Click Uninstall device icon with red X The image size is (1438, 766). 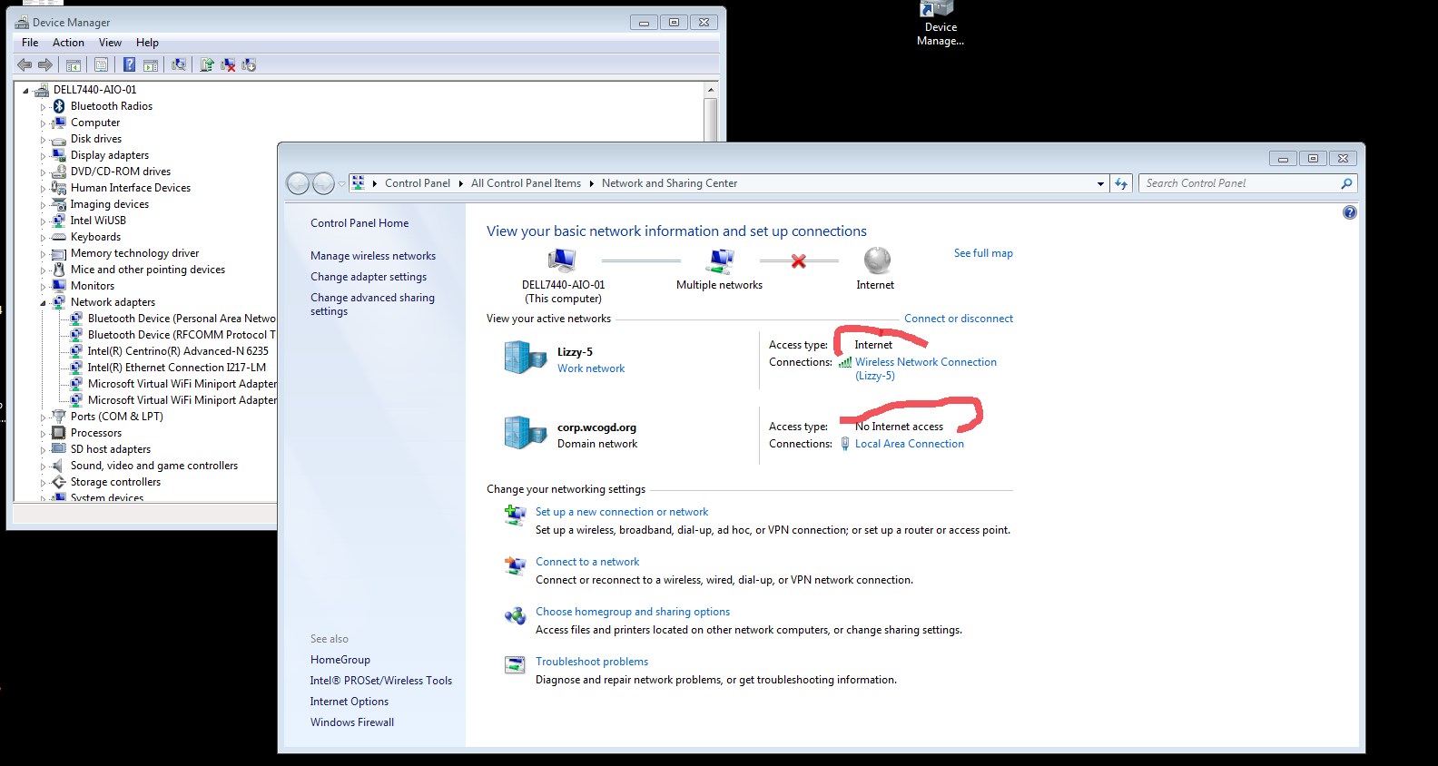(228, 64)
